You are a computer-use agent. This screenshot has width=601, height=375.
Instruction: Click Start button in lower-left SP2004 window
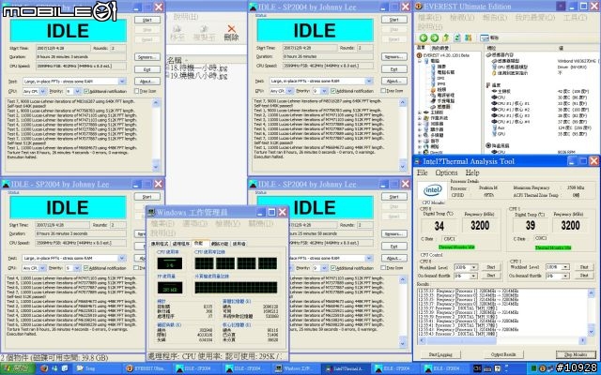point(146,197)
